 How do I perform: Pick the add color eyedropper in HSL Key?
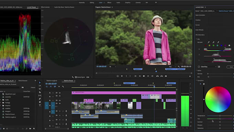(213, 42)
